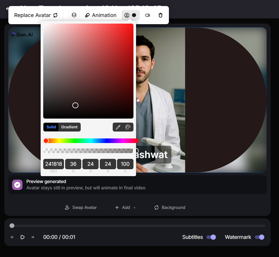Select the Solid fill tab

(51, 127)
